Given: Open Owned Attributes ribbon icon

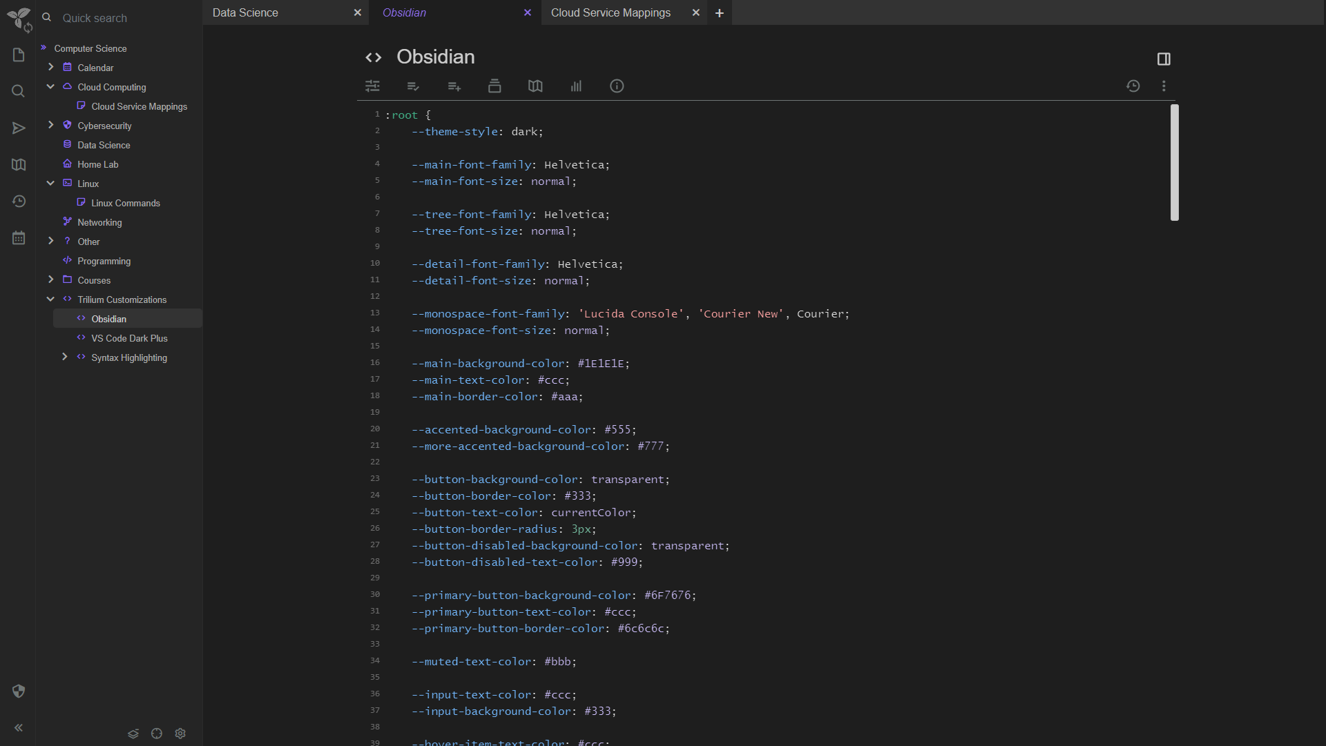Looking at the screenshot, I should coord(413,86).
